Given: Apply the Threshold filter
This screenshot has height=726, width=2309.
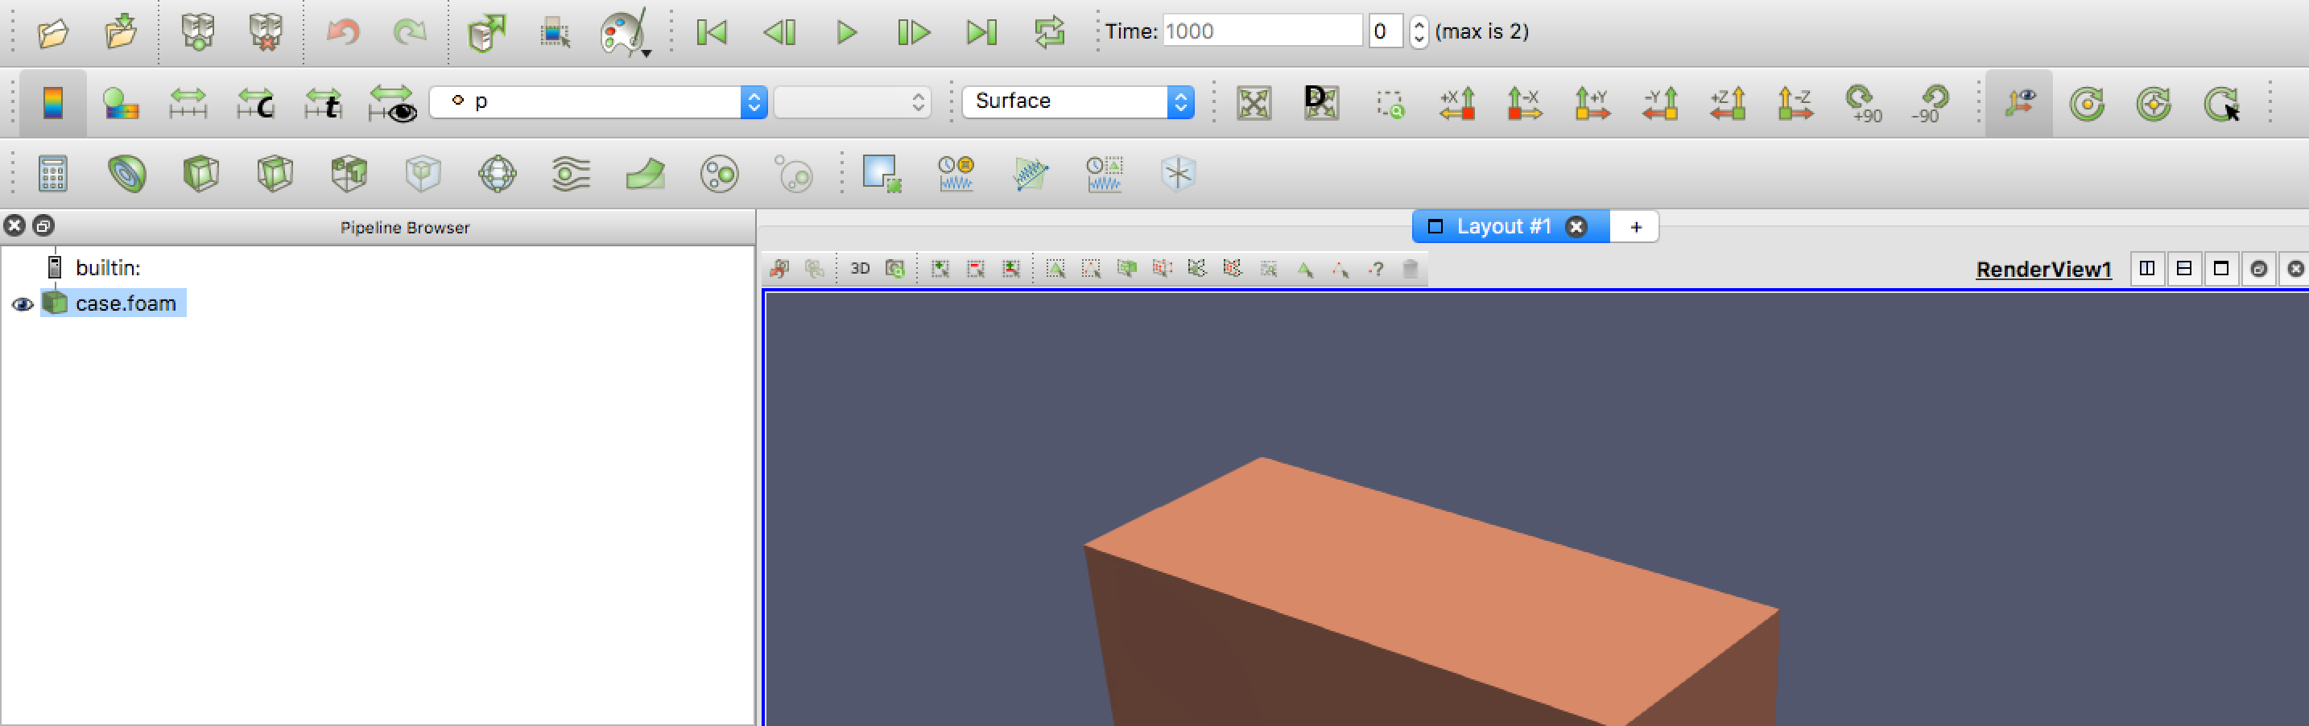Looking at the screenshot, I should [x=349, y=173].
